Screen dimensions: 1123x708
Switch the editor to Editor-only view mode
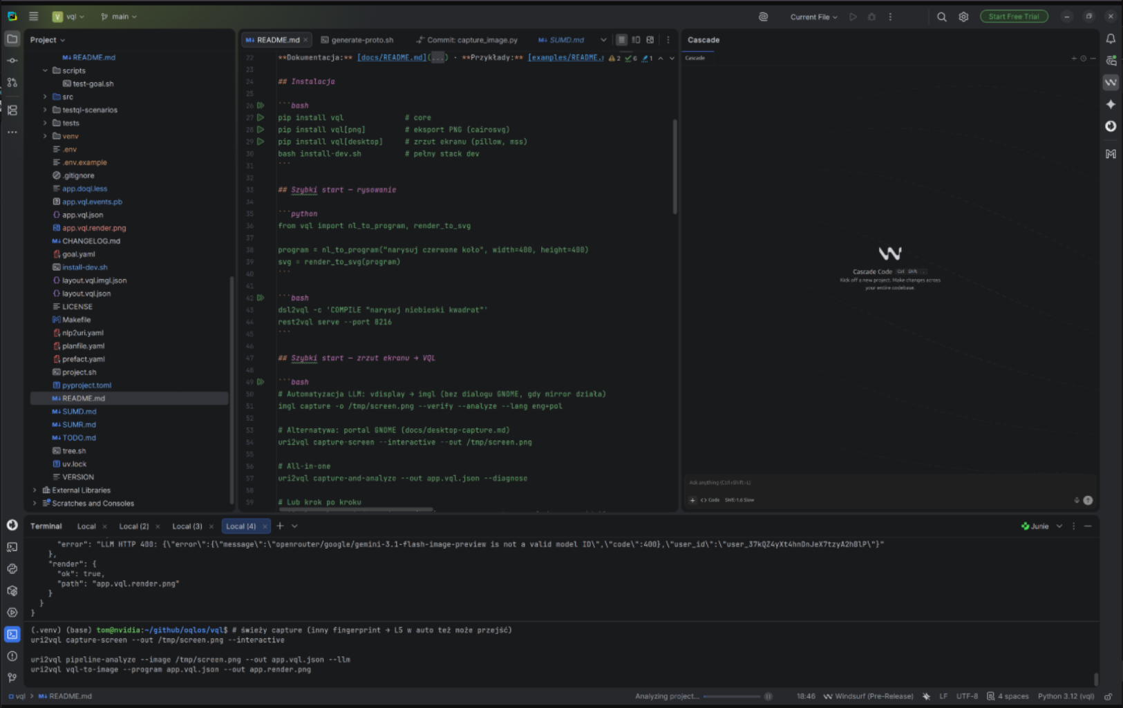click(x=621, y=40)
